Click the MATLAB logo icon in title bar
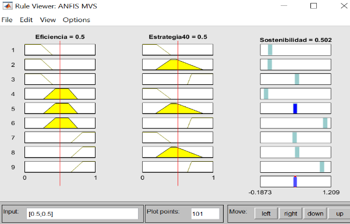Screen dimensions: 350x224 click(x=8, y=6)
